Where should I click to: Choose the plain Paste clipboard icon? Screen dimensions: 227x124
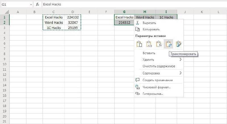click(x=139, y=44)
